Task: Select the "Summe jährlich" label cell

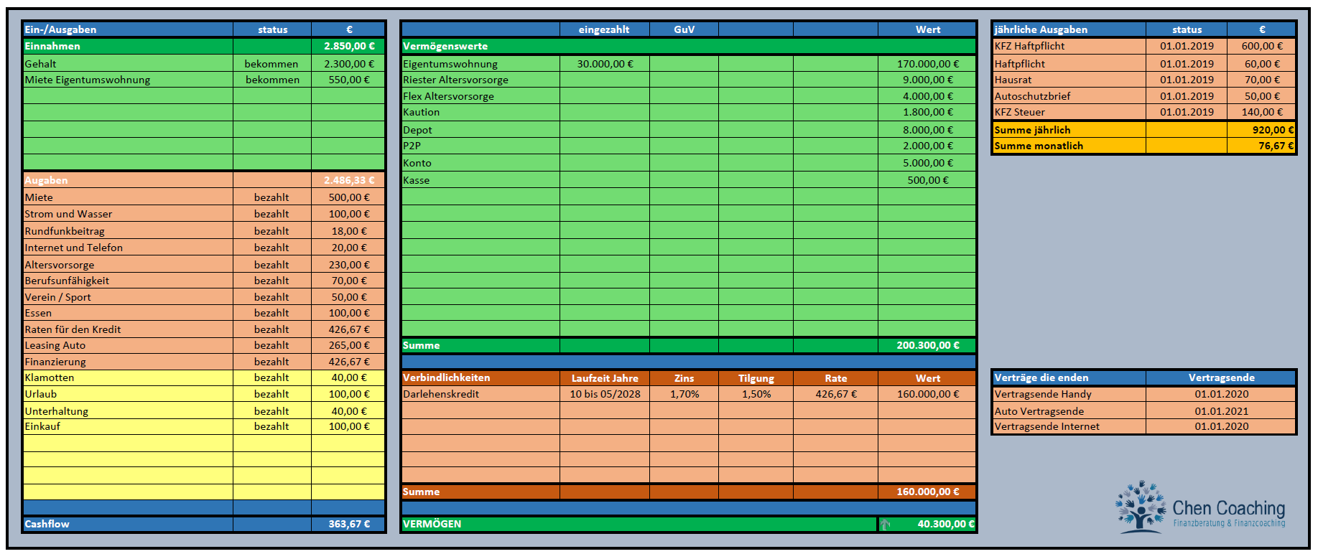Action: 1069,130
